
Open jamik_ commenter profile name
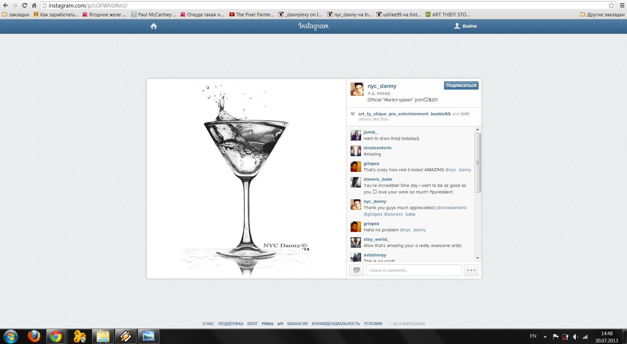371,132
